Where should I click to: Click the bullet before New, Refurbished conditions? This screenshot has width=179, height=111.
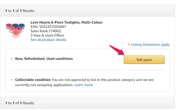pyautogui.click(x=12, y=59)
